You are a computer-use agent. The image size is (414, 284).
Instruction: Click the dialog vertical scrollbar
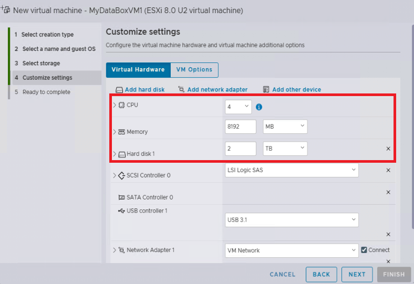[412, 127]
